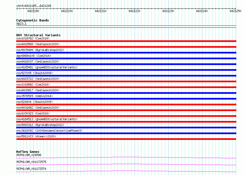Open variant nsv5478494 (ByrskaBishop2022) label
This screenshot has width=244, height=175.
pos(40,50)
